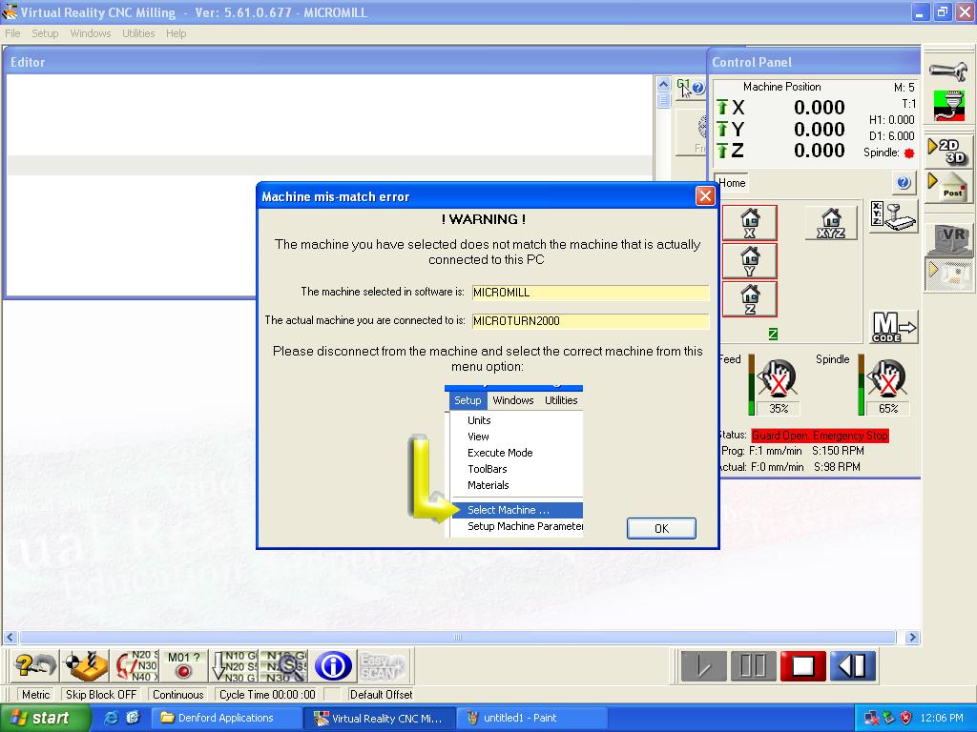Open the Help menu
Viewport: 977px width, 732px height.
point(176,33)
